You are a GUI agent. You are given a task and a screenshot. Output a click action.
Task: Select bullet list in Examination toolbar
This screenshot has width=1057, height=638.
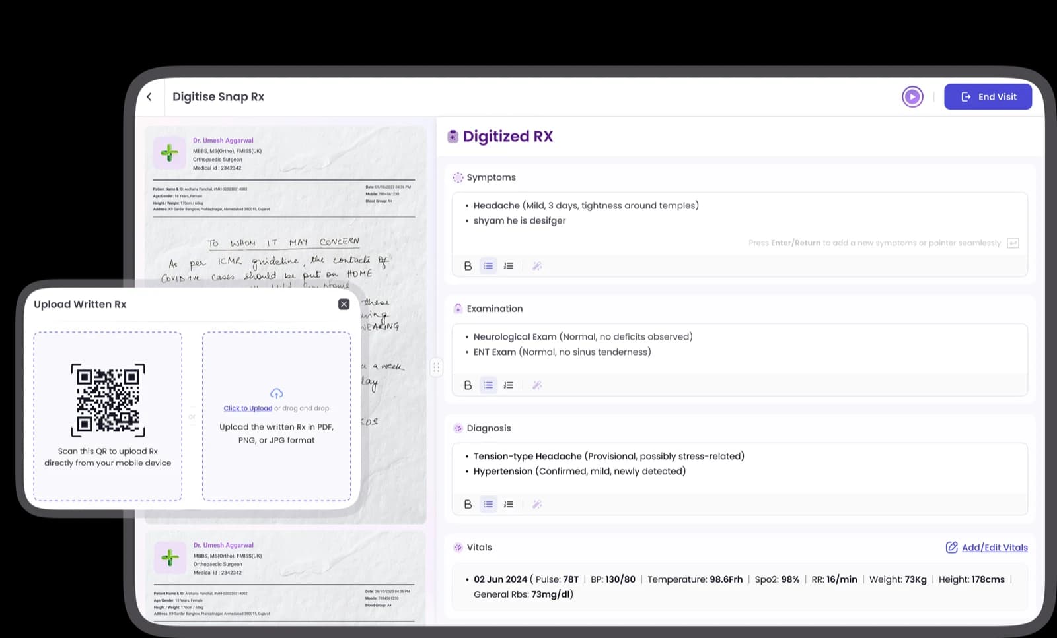488,385
